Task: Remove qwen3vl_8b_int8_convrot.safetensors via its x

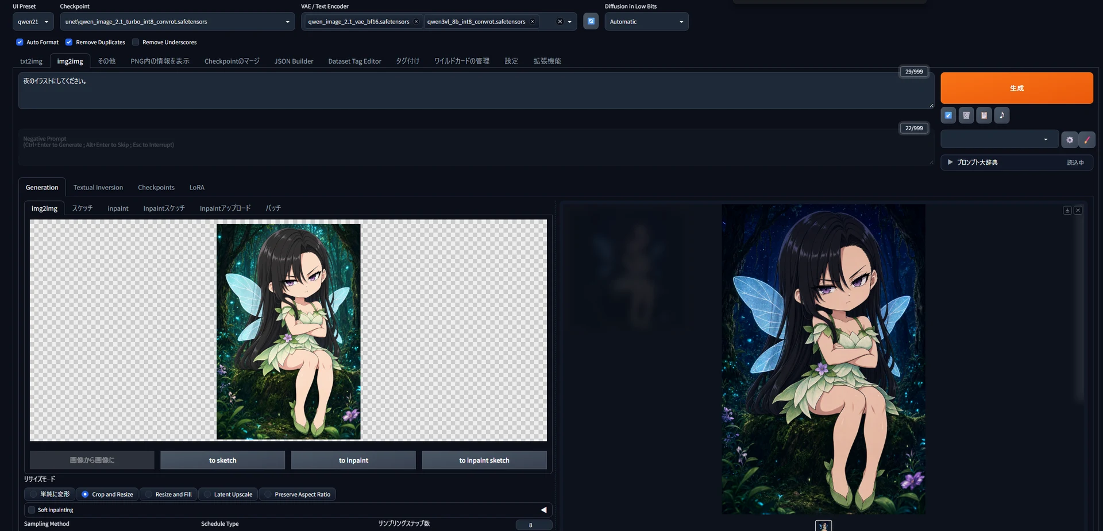Action: (x=533, y=22)
